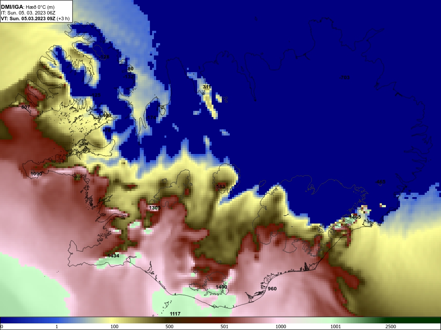Click the 'IT: Sun. 05. 03. 2023 06Z' line
This screenshot has width=441, height=330.
28,13
